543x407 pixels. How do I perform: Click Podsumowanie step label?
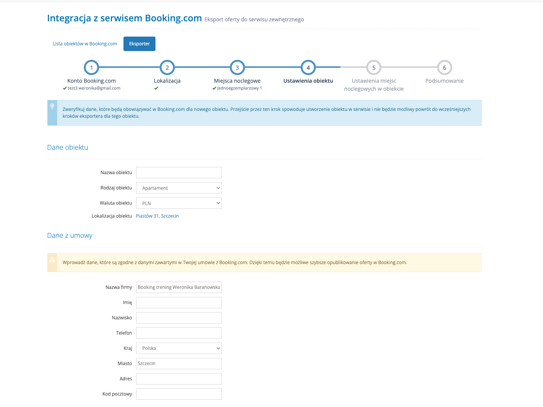click(x=444, y=81)
